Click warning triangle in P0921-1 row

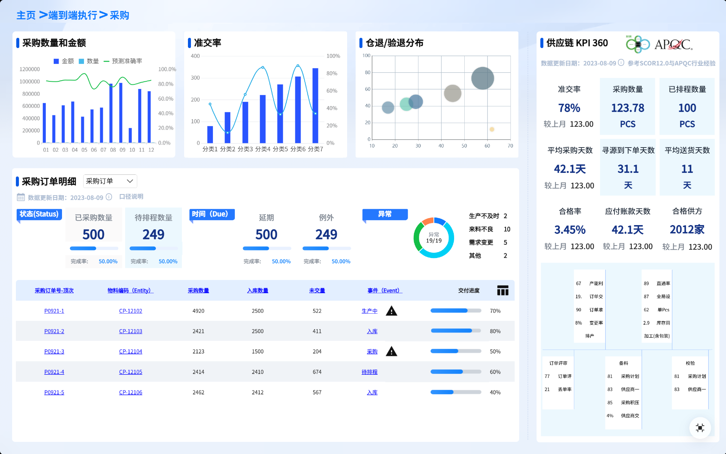point(391,311)
